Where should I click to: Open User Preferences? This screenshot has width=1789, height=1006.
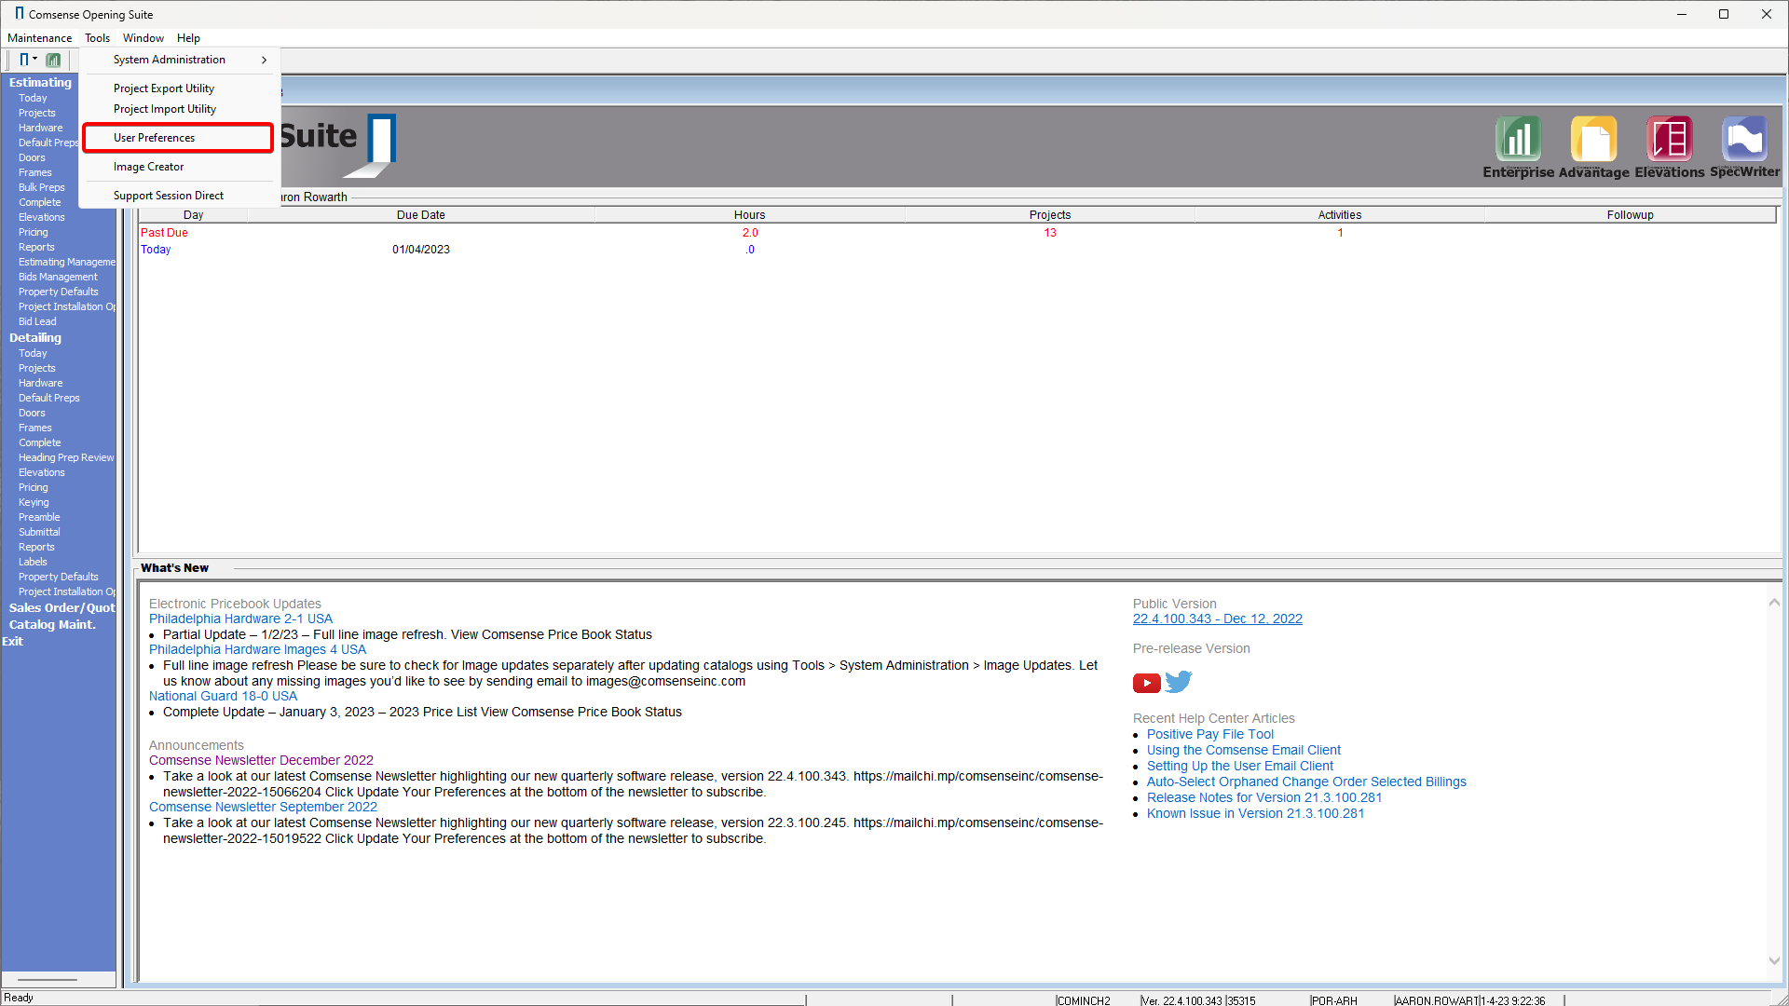pyautogui.click(x=178, y=138)
